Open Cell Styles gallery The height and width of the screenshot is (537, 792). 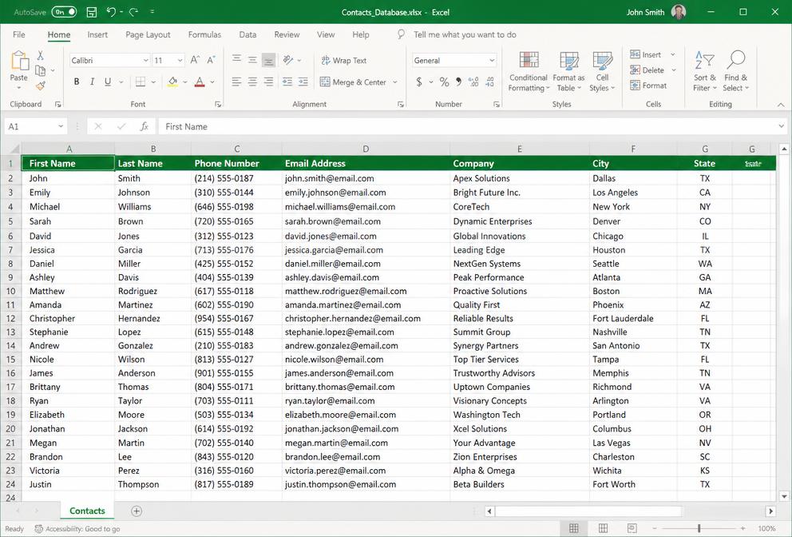click(602, 71)
